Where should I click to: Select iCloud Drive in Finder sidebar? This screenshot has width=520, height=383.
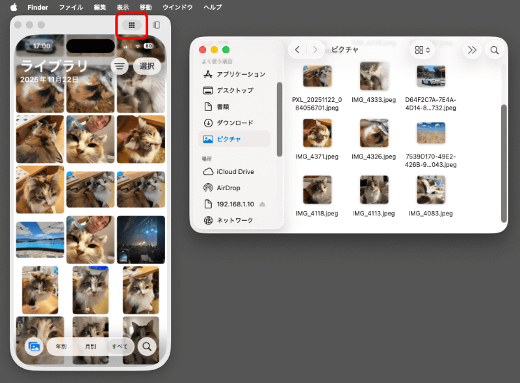(x=235, y=171)
